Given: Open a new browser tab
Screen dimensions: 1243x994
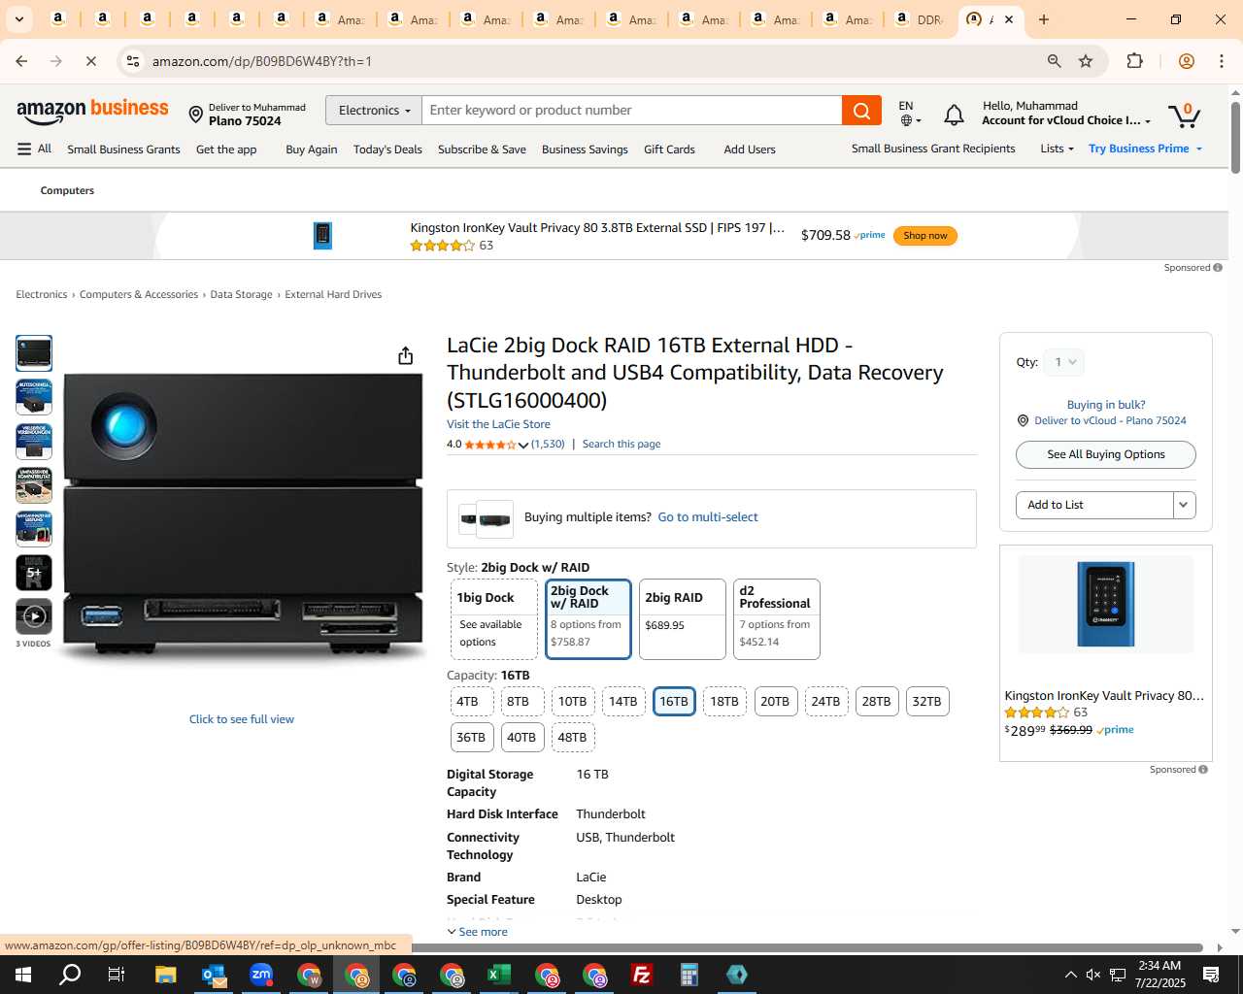Looking at the screenshot, I should pyautogui.click(x=1044, y=19).
